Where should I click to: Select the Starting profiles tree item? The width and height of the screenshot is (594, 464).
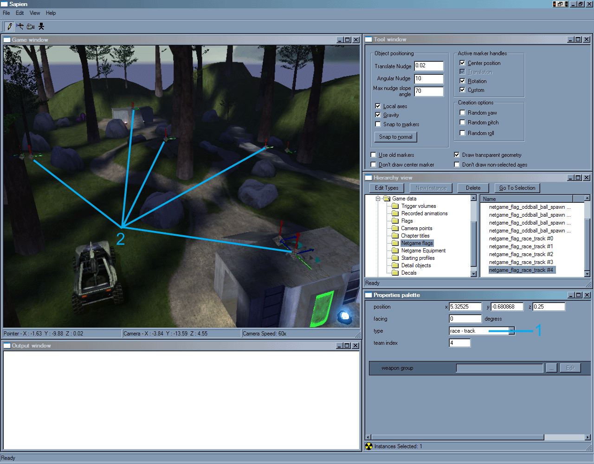pyautogui.click(x=418, y=258)
